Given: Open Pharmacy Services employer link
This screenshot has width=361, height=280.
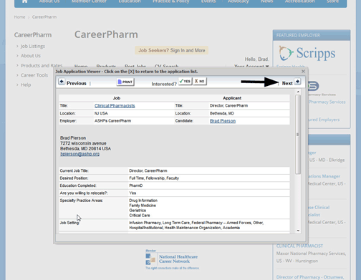Looking at the screenshot, I should pos(327,102).
